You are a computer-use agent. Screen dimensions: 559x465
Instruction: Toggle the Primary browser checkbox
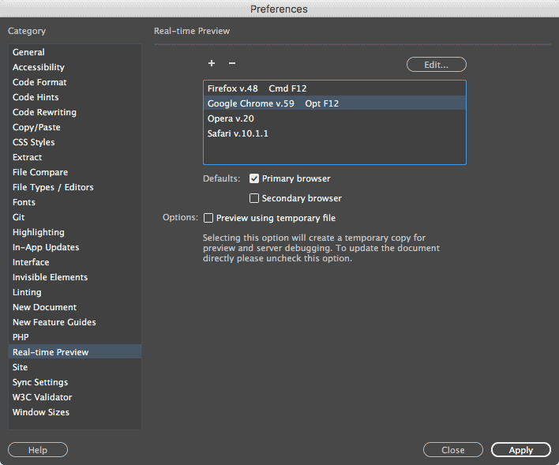[255, 179]
